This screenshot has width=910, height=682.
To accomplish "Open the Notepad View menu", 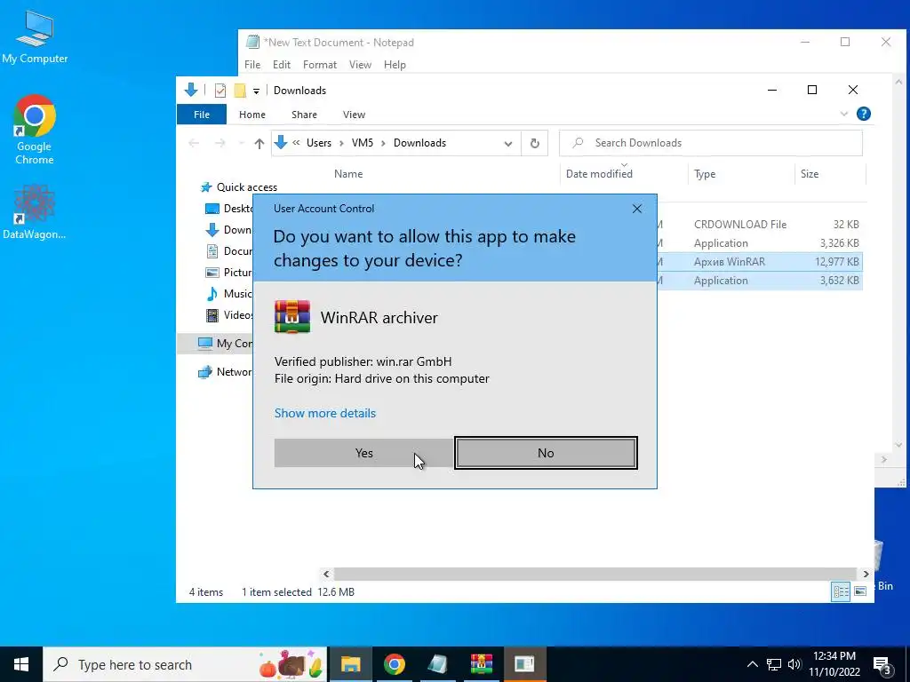I will 360,64.
